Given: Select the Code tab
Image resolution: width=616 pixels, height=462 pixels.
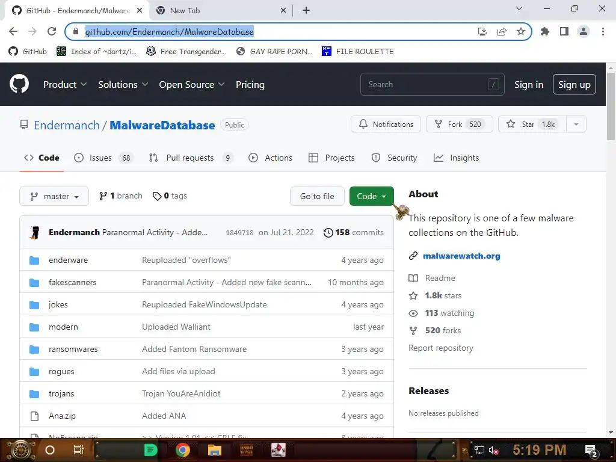Looking at the screenshot, I should [42, 158].
